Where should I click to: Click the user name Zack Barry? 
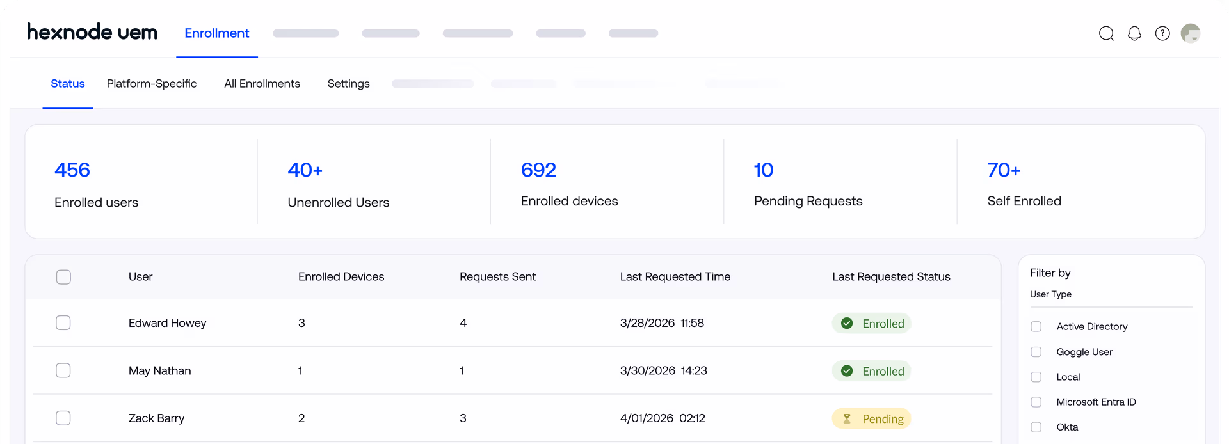[x=156, y=418]
